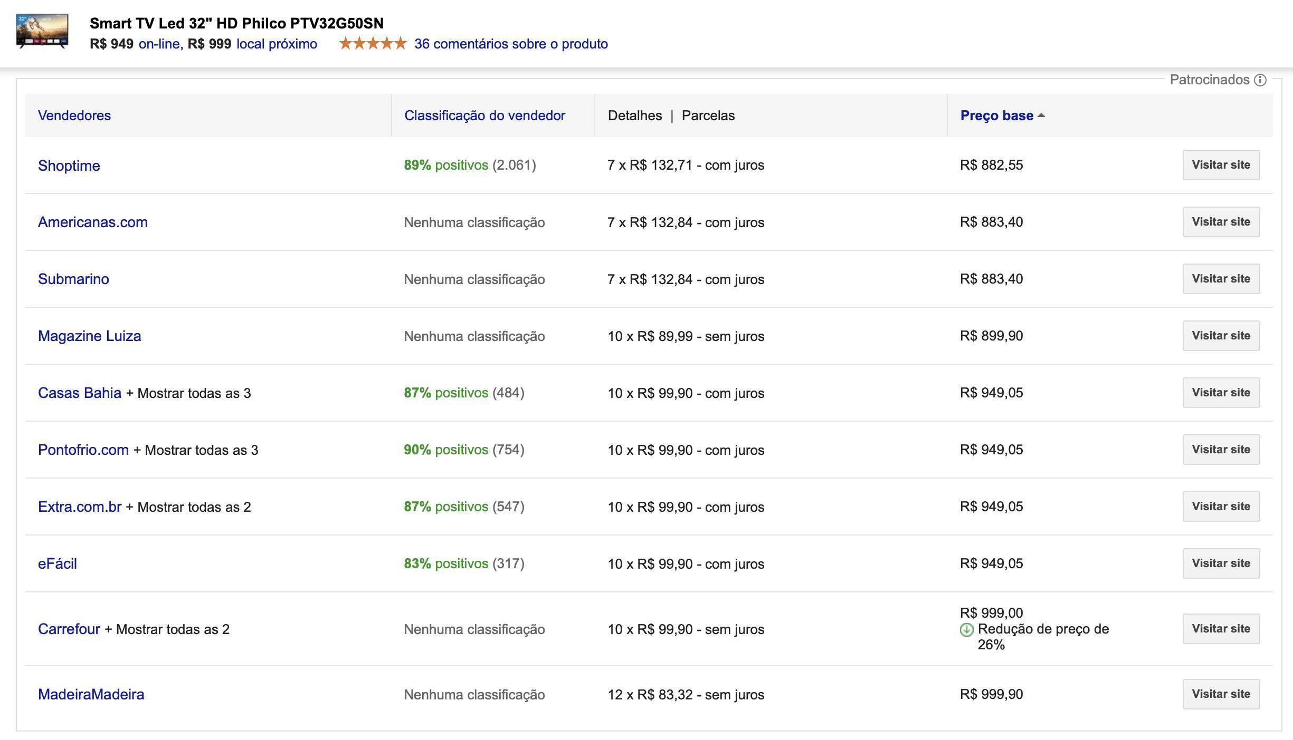This screenshot has height=740, width=1293.
Task: Visit site for eFácil
Action: coord(1221,563)
